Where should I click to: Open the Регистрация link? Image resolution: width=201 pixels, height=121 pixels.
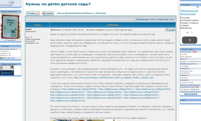pyautogui.click(x=7, y=5)
